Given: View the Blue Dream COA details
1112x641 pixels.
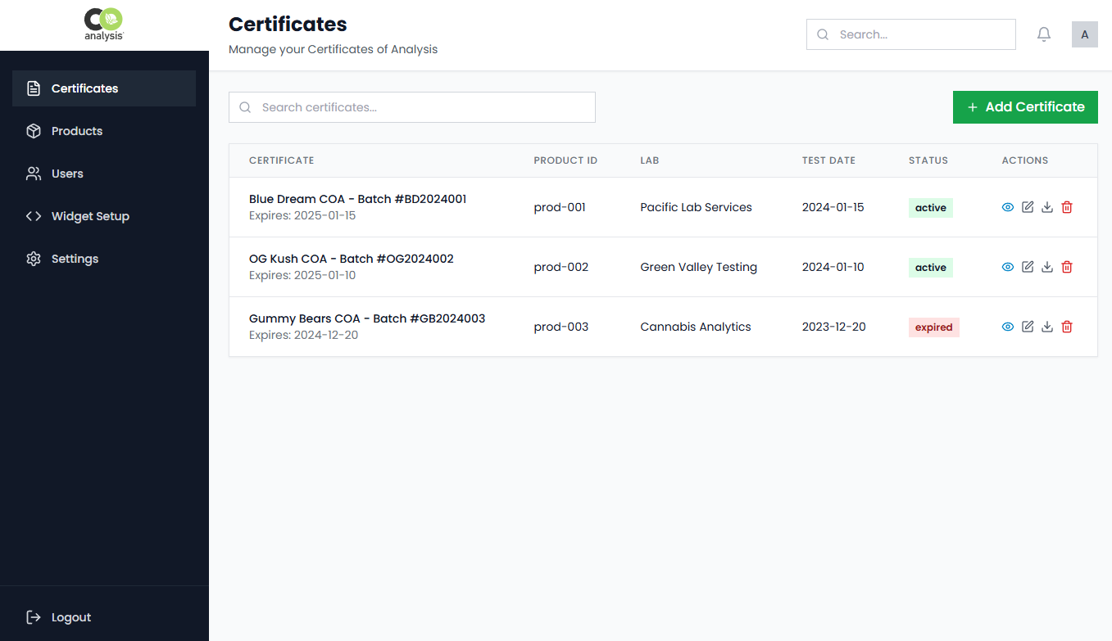Looking at the screenshot, I should 1007,207.
